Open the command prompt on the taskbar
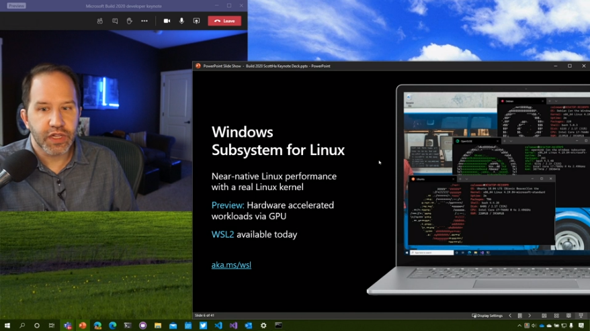Viewport: 590px width, 331px height. coord(278,326)
